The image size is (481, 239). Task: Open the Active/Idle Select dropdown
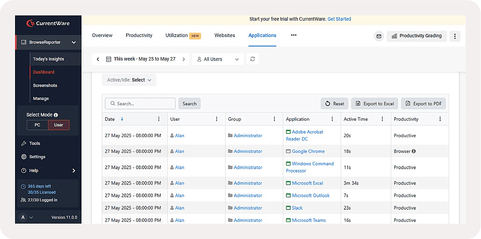coord(129,80)
